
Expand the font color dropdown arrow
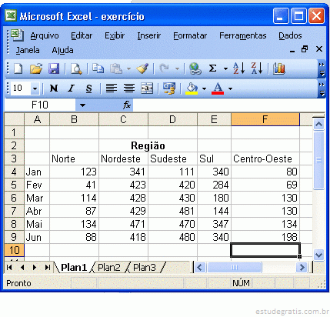pyautogui.click(x=230, y=88)
